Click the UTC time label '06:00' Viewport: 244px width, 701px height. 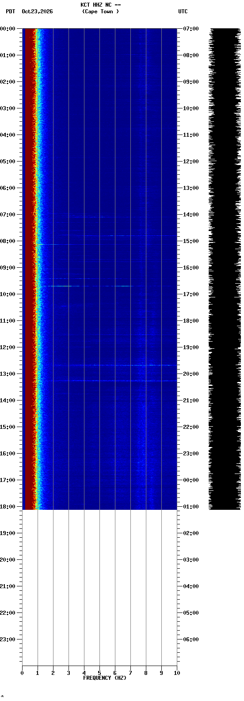[x=191, y=639]
